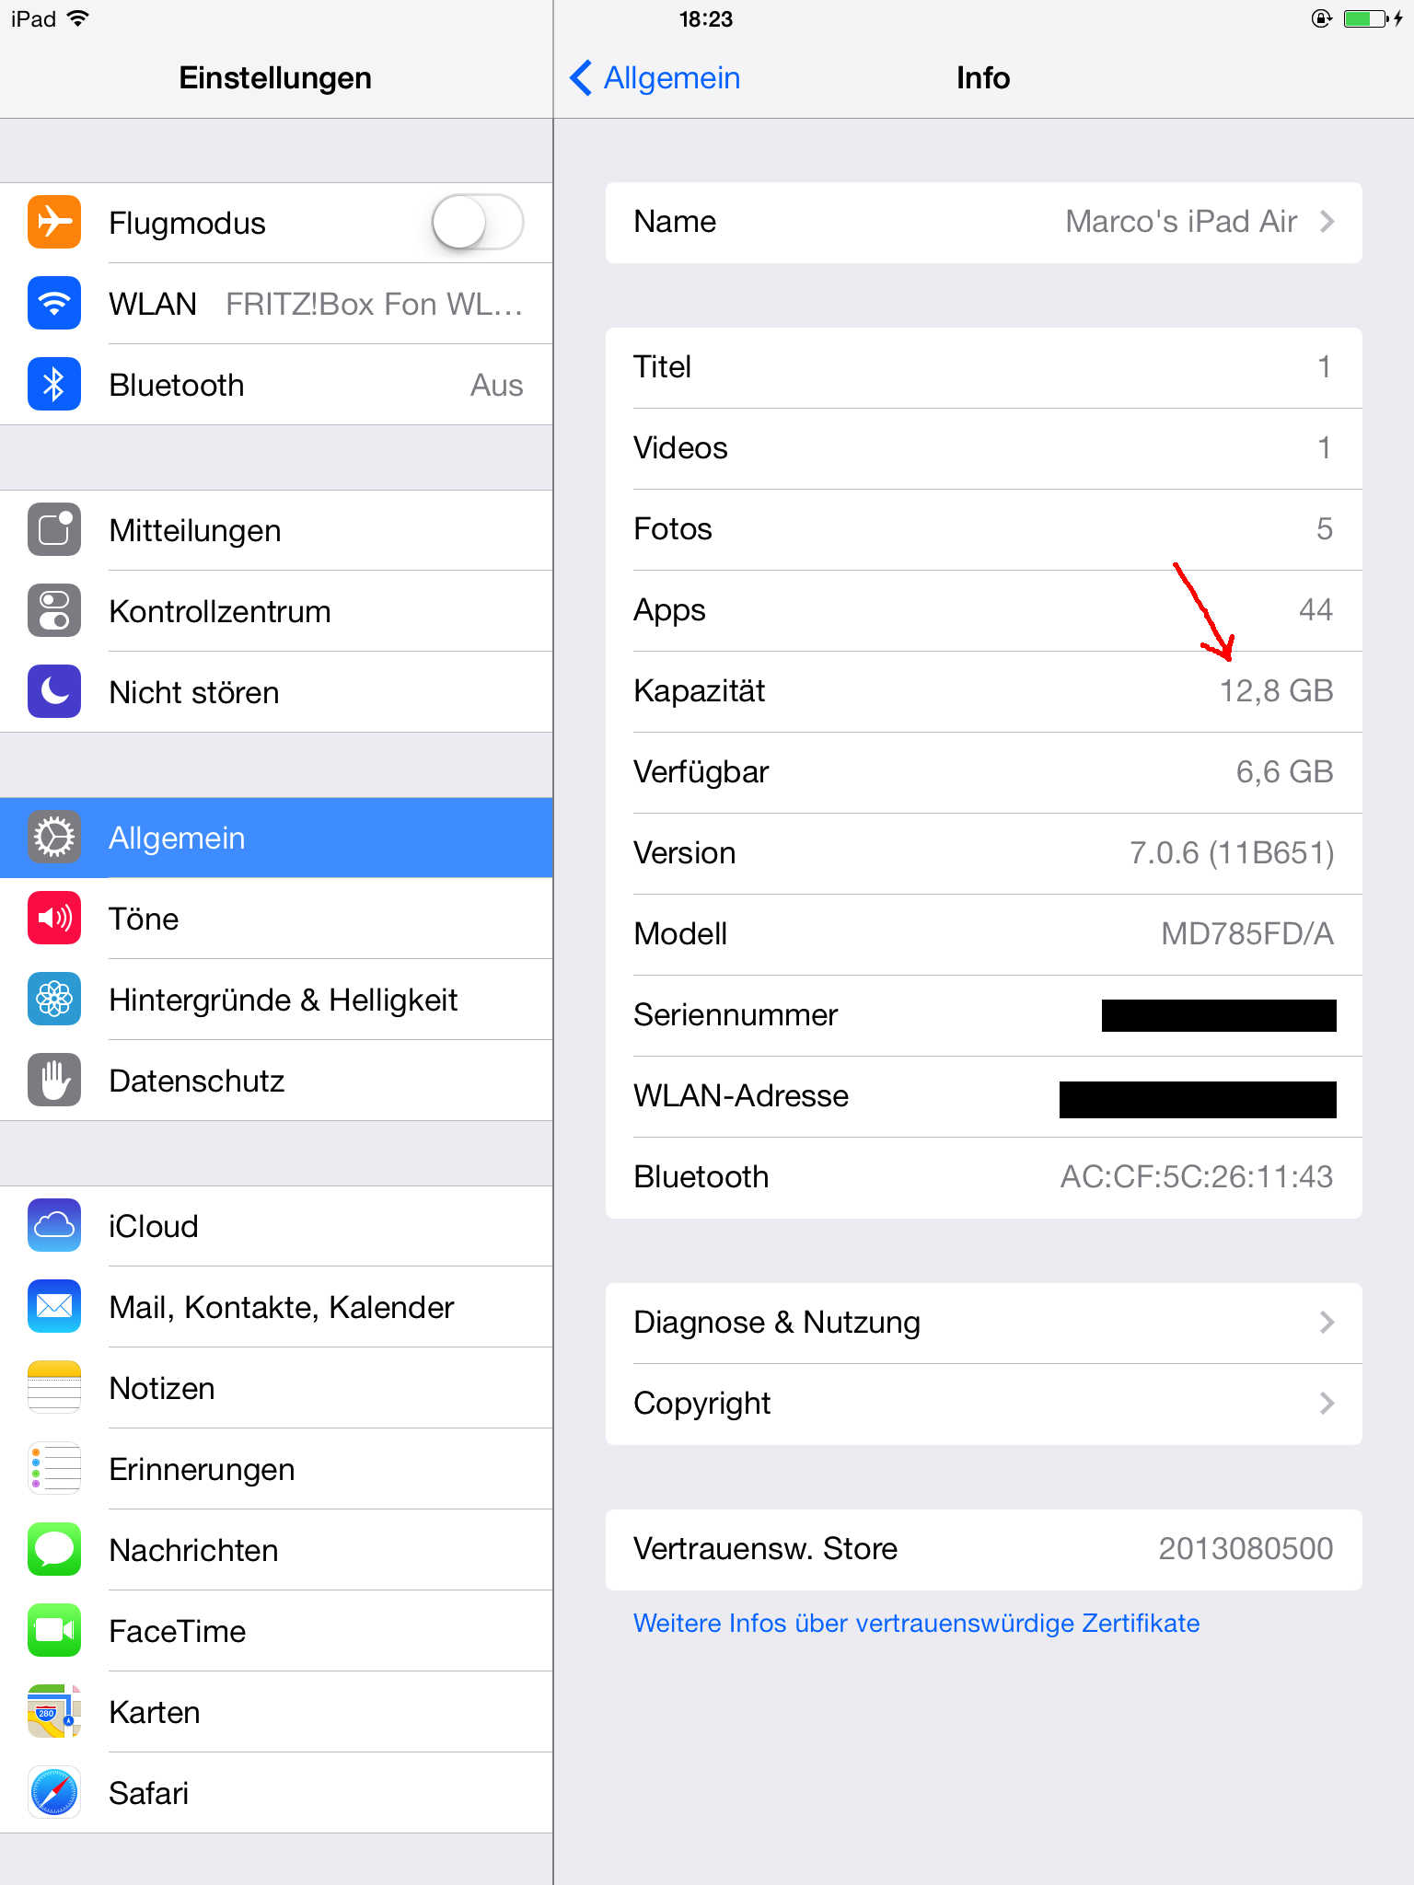The width and height of the screenshot is (1414, 1885).
Task: Toggle the Flugmodus switch
Action: point(477,222)
